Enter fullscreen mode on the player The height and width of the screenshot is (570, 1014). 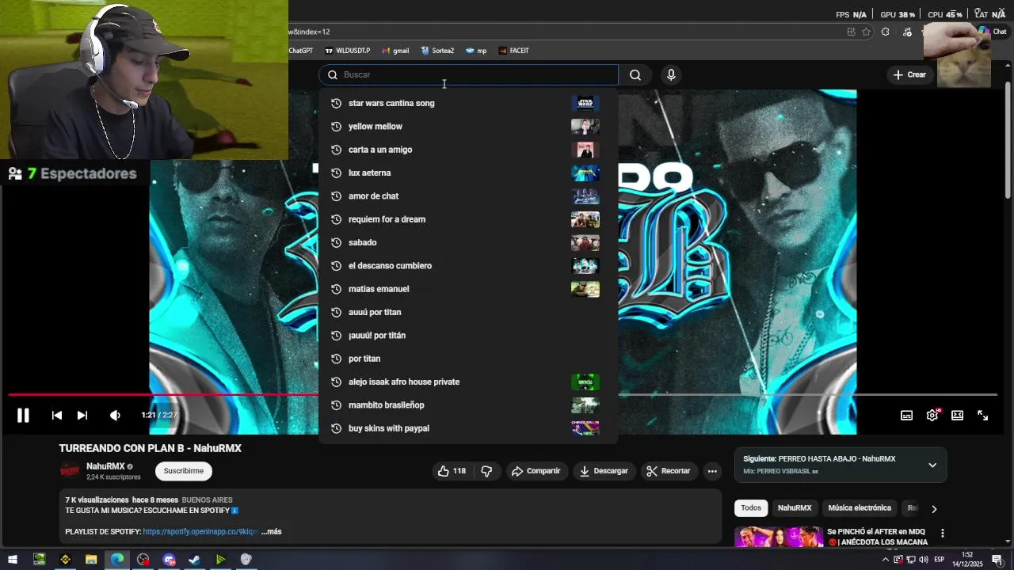pos(982,415)
